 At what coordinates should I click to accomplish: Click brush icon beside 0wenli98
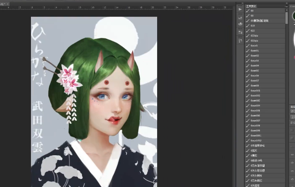click(248, 126)
